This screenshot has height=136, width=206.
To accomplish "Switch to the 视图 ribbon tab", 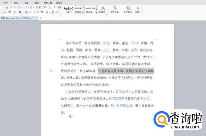I will click(x=26, y=3).
